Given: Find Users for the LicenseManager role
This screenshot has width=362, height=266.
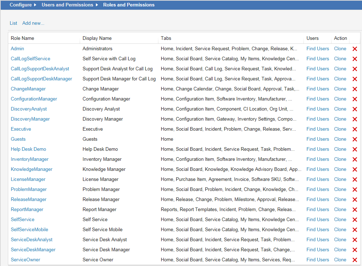Looking at the screenshot, I should tap(317, 179).
